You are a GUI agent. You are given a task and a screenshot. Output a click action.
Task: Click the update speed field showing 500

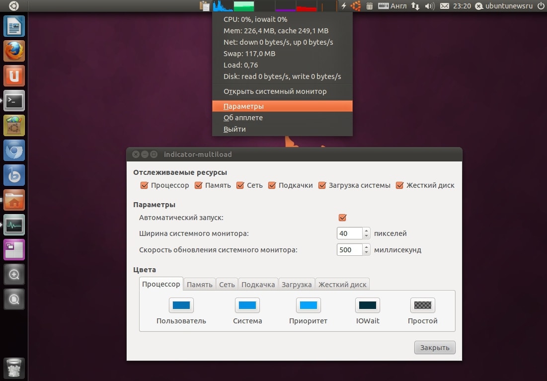(350, 250)
